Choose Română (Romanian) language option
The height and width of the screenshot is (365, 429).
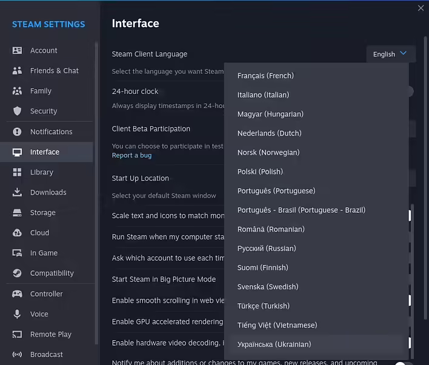[x=316, y=229]
